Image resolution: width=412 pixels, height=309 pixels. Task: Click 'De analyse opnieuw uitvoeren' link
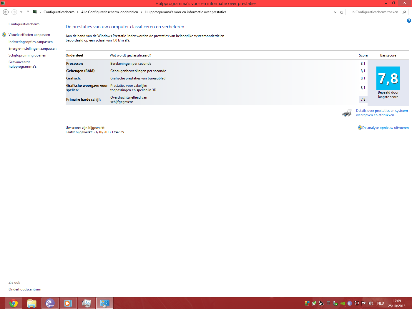(385, 128)
